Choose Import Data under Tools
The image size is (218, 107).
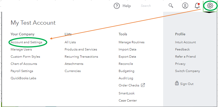coord(127,49)
